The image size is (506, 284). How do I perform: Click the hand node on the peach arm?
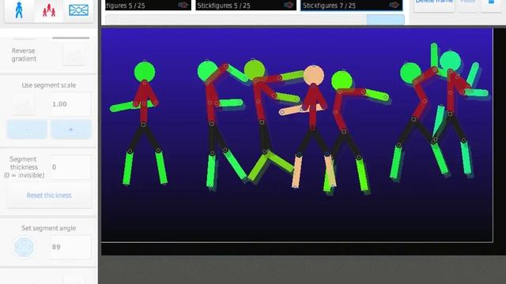(282, 112)
